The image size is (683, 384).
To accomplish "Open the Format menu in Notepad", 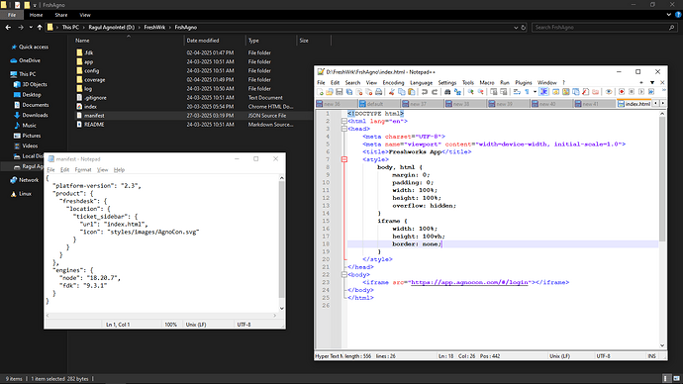I will click(x=83, y=170).
